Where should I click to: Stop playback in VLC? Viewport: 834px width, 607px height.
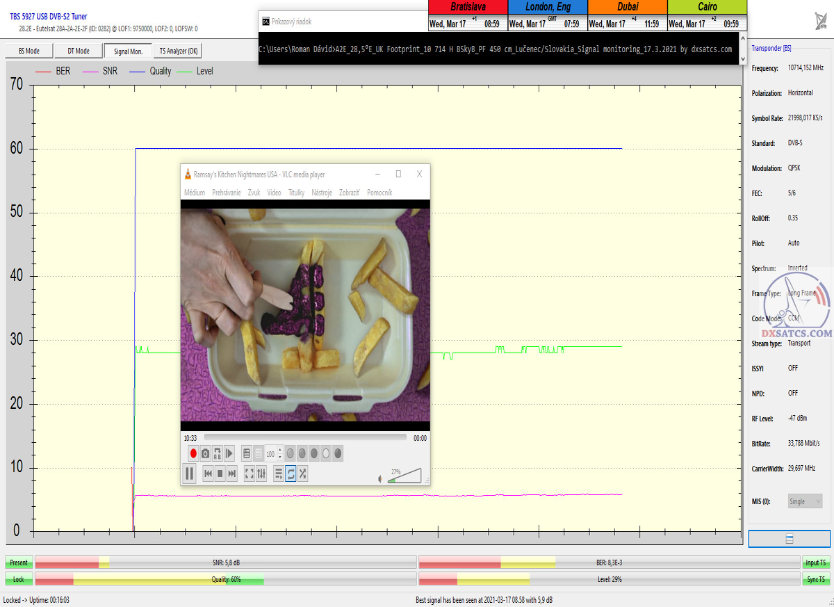220,474
